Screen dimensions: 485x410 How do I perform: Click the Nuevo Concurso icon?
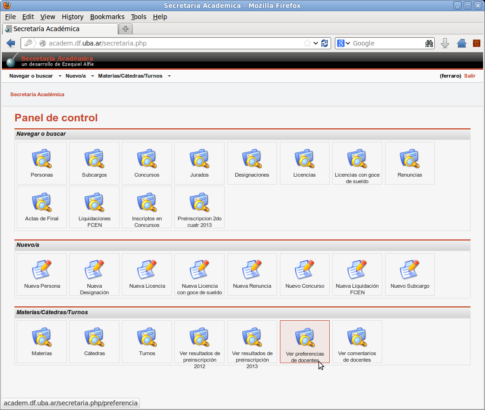[305, 269]
